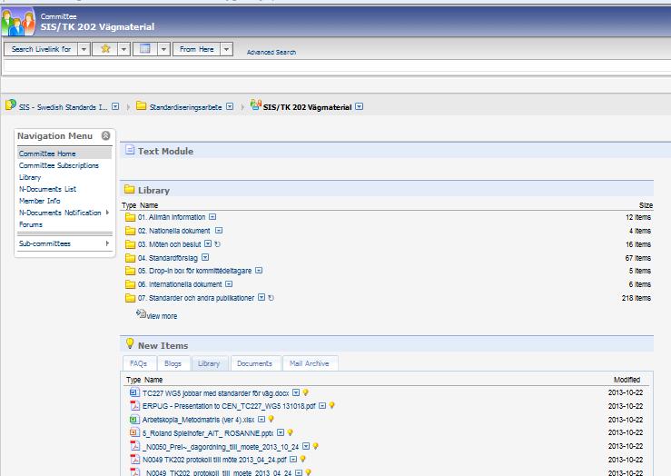Sort by the Modified column header
This screenshot has width=671, height=476.
627,380
